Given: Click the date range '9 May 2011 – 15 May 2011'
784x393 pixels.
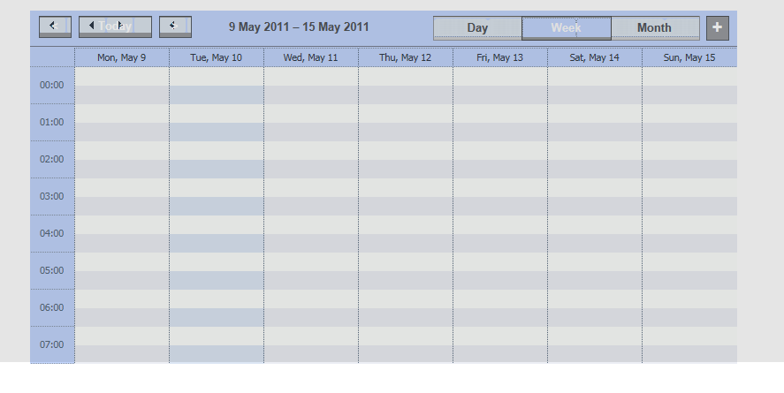Looking at the screenshot, I should (x=299, y=27).
